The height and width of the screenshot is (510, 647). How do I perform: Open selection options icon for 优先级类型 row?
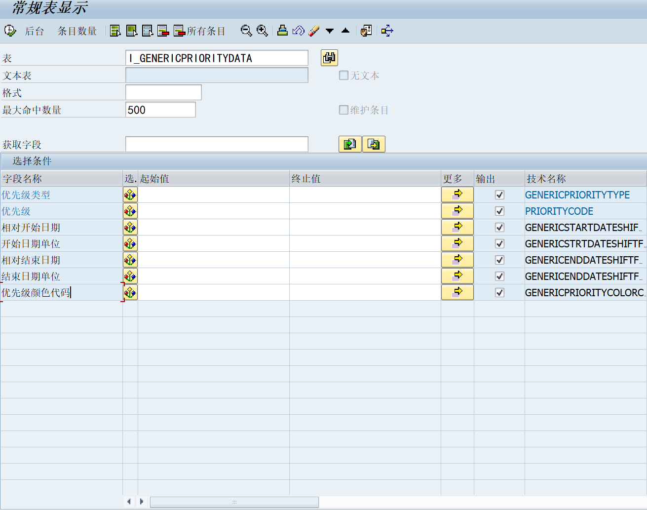130,195
